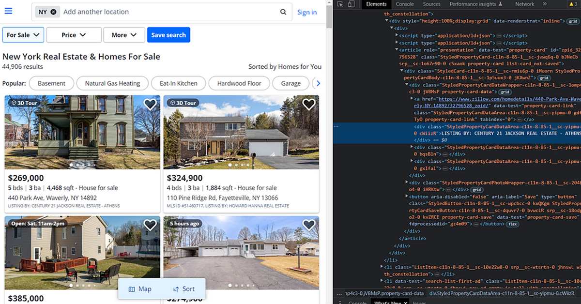Click the search magnifier icon
581x304 pixels.
(283, 12)
